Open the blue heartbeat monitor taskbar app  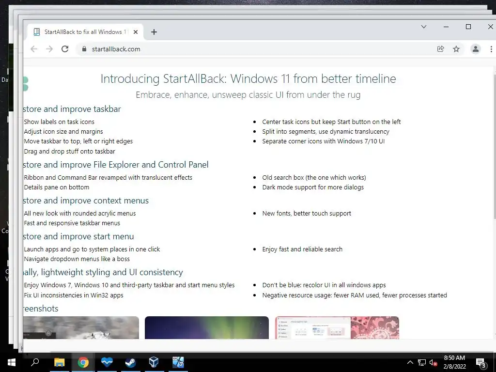(x=107, y=362)
